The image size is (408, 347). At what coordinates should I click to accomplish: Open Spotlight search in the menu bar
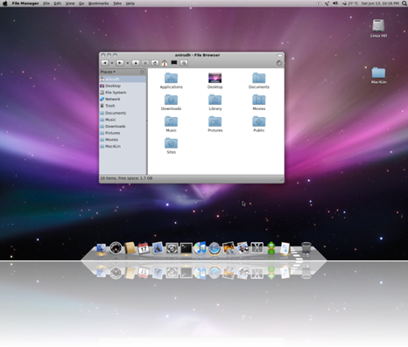pyautogui.click(x=404, y=3)
